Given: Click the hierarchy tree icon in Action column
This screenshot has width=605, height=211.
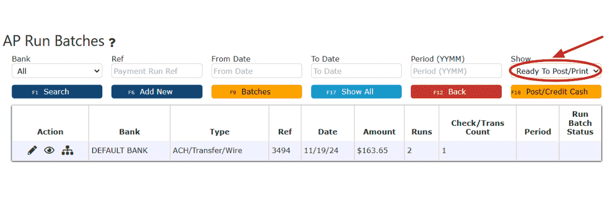Looking at the screenshot, I should [x=68, y=150].
